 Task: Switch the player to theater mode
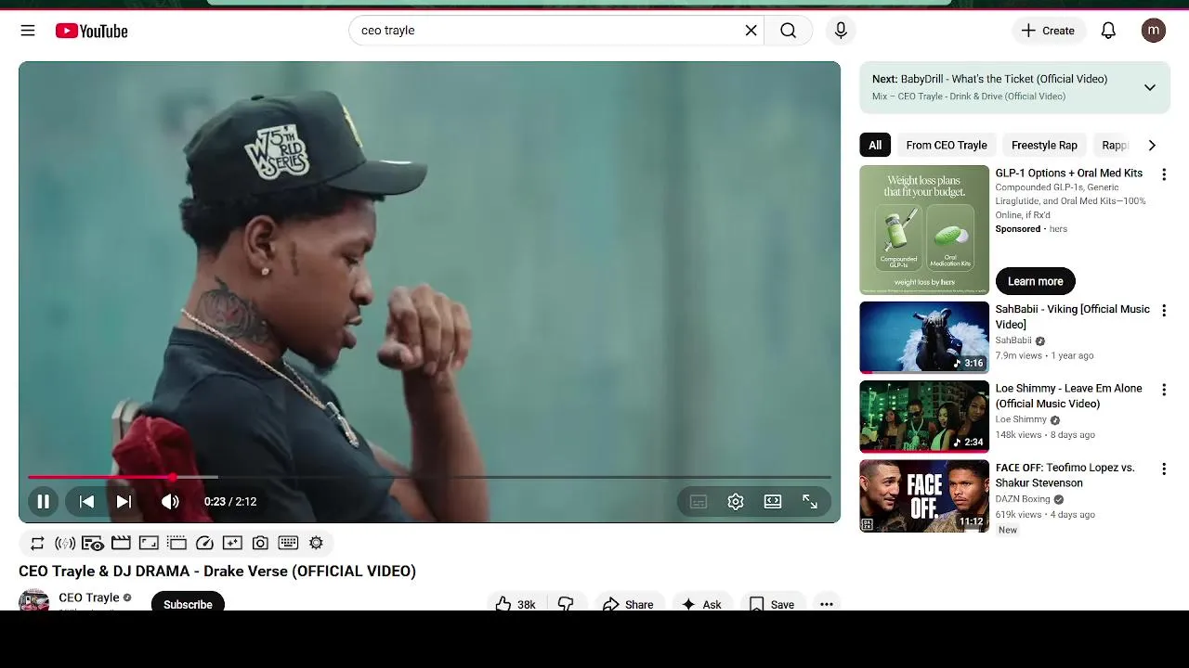(x=773, y=502)
